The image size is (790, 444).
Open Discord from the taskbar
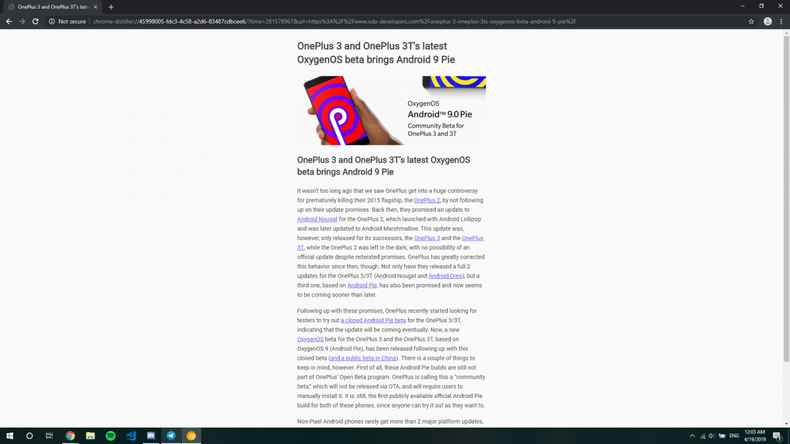point(151,435)
